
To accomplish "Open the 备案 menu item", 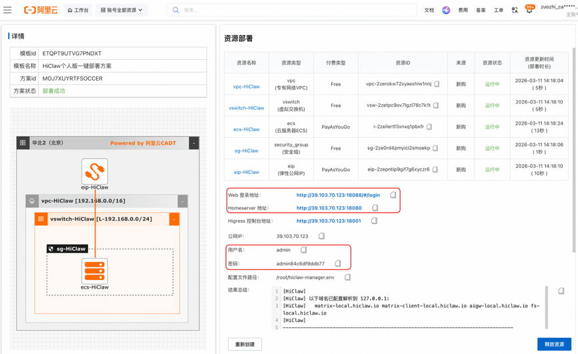I will click(x=481, y=10).
